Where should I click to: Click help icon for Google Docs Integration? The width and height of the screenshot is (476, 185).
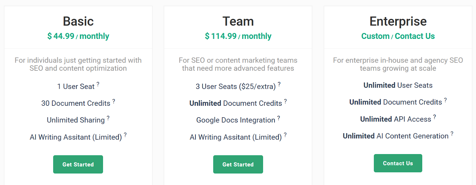point(278,118)
